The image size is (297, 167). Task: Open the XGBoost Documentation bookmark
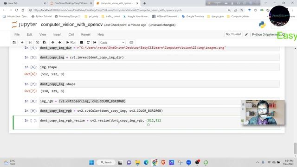166,17
